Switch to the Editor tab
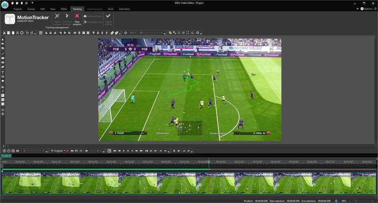Image resolution: width=378 pixels, height=203 pixels. [x=64, y=9]
